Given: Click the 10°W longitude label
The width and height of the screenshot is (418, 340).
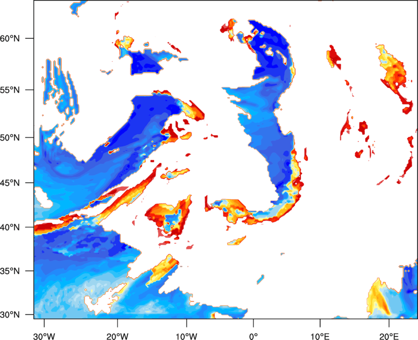Looking at the screenshot, I should point(187,336).
